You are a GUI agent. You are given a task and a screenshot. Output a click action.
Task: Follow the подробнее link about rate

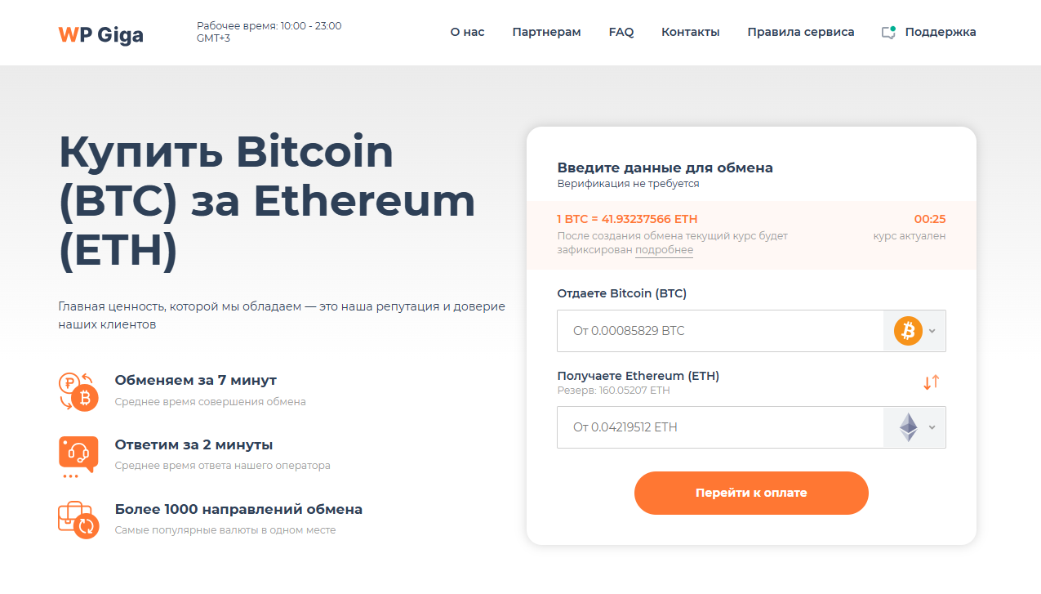point(664,250)
